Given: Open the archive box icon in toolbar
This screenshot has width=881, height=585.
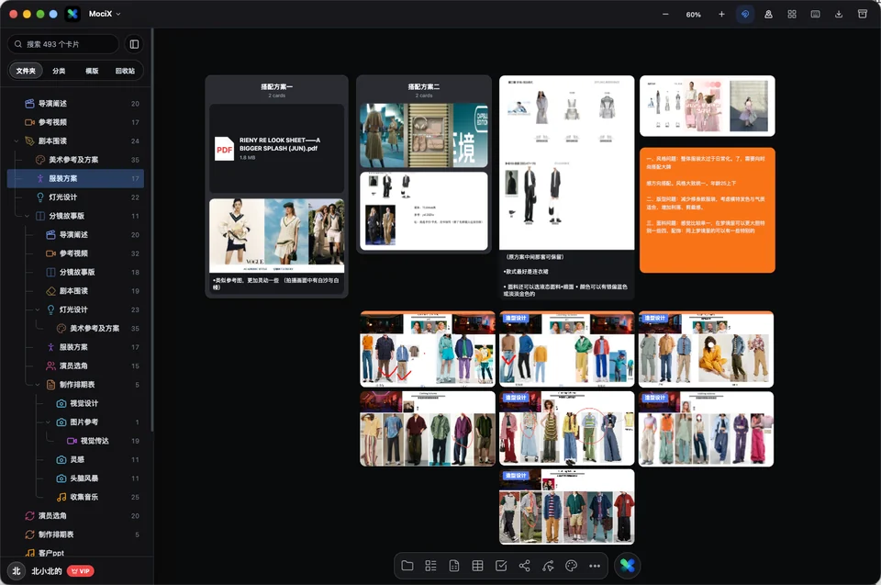Looking at the screenshot, I should (863, 14).
